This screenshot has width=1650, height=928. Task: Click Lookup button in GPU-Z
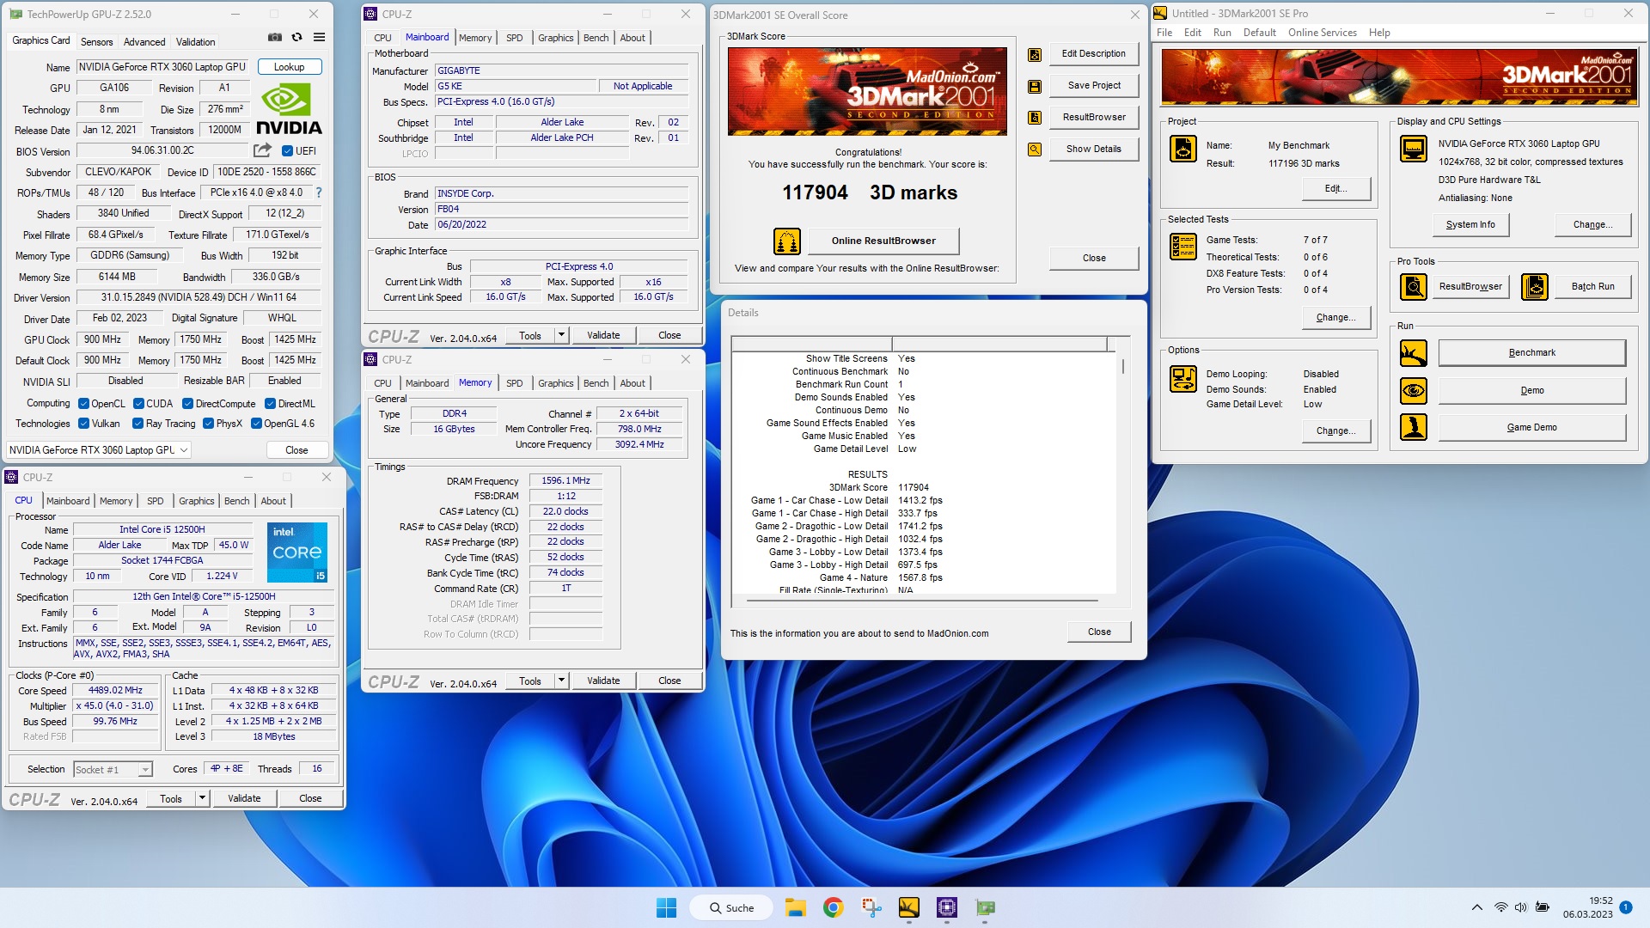289,67
